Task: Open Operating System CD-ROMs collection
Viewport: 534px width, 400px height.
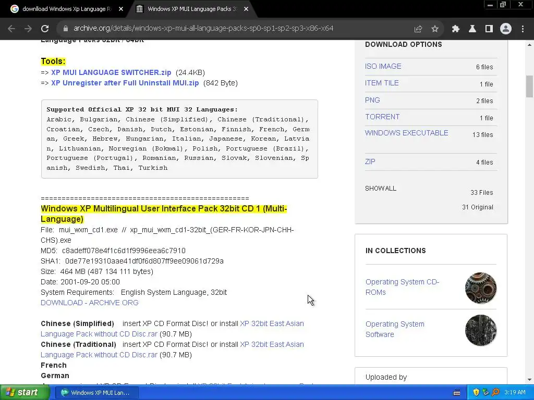Action: click(402, 287)
